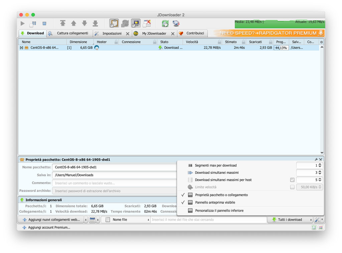
Task: Adjust Download simultanei massimi per host stepper
Action: tap(320, 180)
